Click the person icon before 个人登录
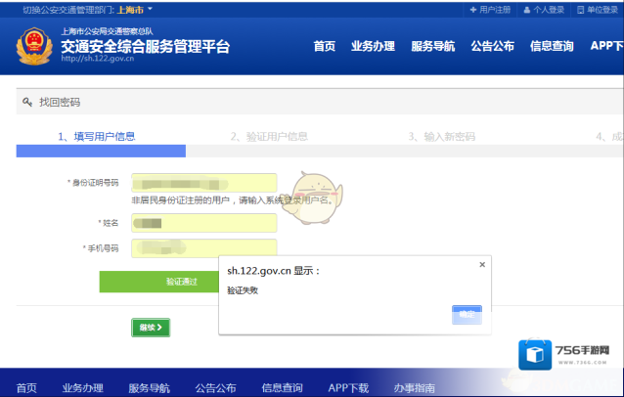 coord(527,10)
